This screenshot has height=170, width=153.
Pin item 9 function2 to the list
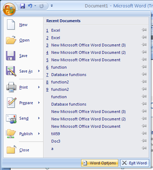coord(144,89)
